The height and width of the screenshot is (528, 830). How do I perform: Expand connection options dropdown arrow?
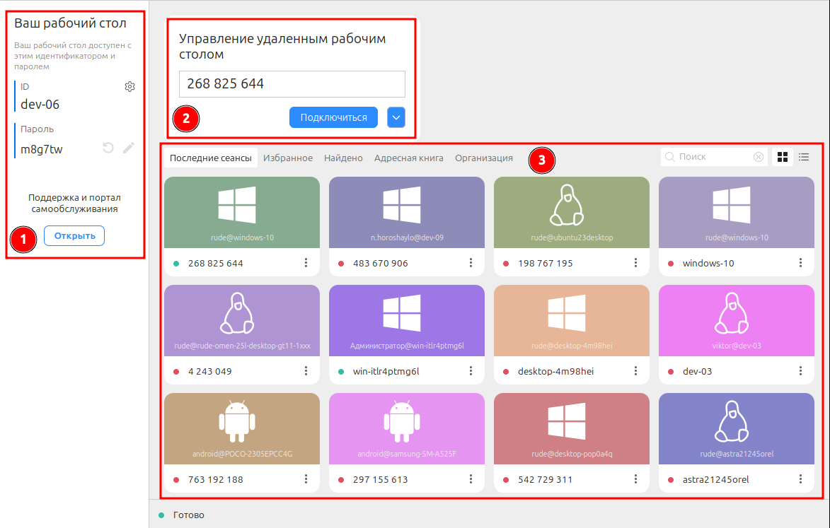pos(396,117)
